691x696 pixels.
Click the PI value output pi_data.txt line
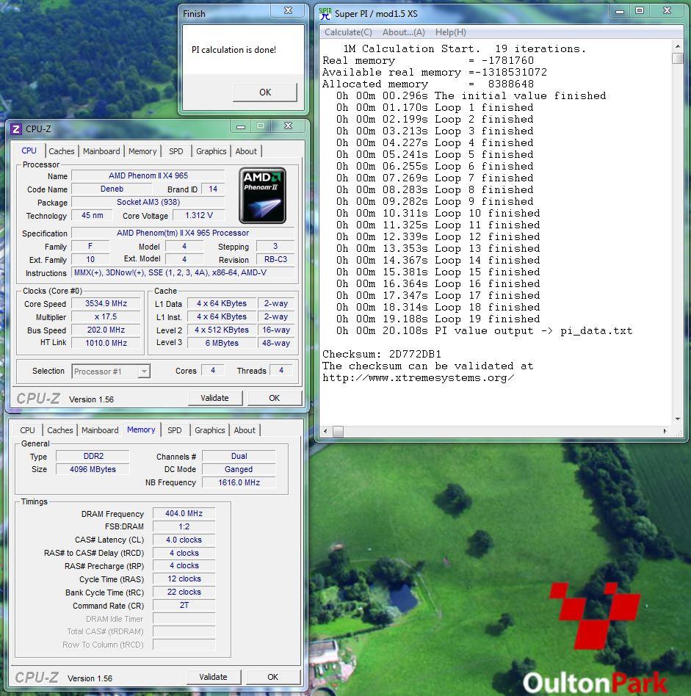[x=484, y=330]
